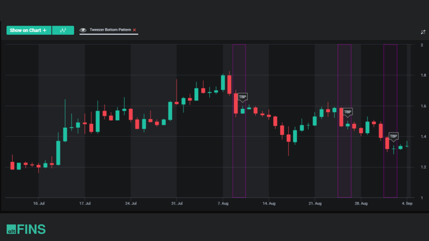
Task: Click the fullscreen expand icon
Action: [423, 32]
